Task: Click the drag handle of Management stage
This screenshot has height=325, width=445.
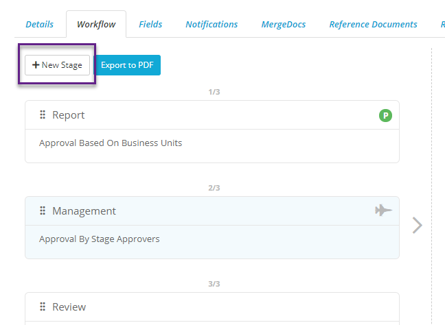Action: [x=43, y=210]
